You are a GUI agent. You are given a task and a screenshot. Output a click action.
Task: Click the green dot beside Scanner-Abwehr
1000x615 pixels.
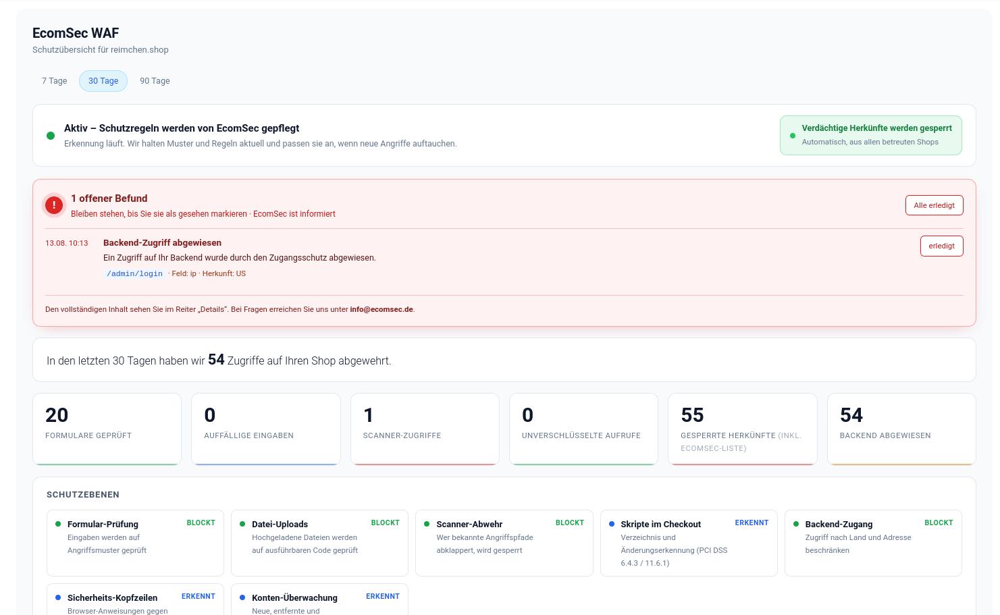click(x=427, y=524)
